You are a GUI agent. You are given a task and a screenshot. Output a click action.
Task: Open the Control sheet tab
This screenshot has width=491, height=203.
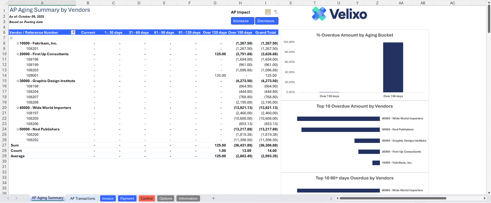[x=147, y=198]
